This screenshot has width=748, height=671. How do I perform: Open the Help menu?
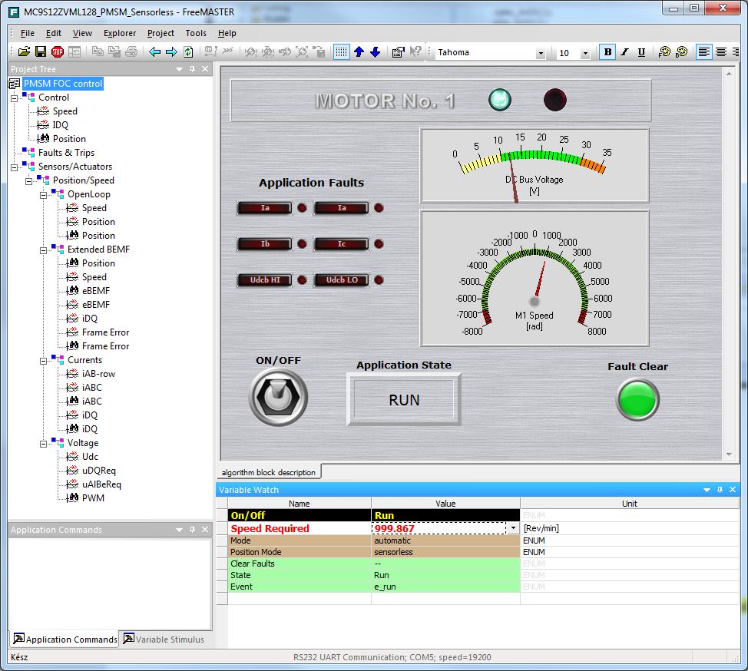(227, 33)
